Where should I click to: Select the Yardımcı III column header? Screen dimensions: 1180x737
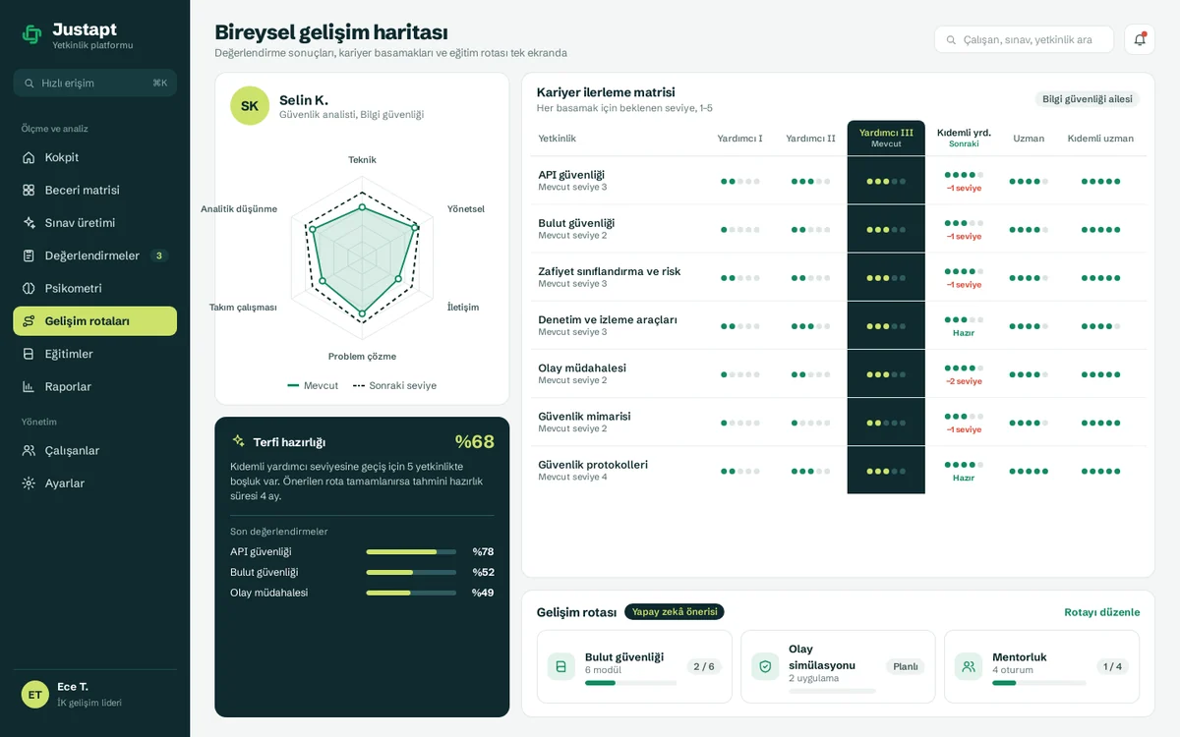886,138
